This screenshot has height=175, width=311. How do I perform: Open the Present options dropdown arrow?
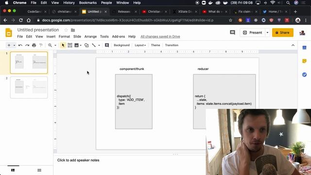click(x=267, y=33)
